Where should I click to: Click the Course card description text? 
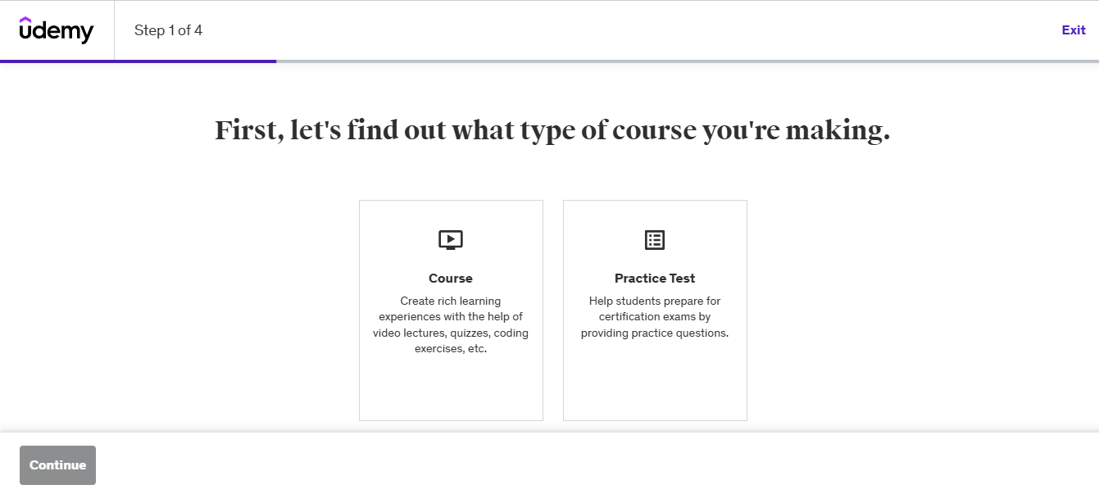(x=450, y=324)
